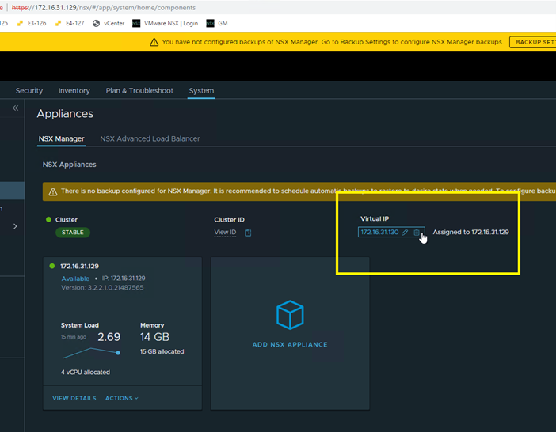Click the STABLE cluster status badge
This screenshot has width=556, height=432.
(73, 233)
